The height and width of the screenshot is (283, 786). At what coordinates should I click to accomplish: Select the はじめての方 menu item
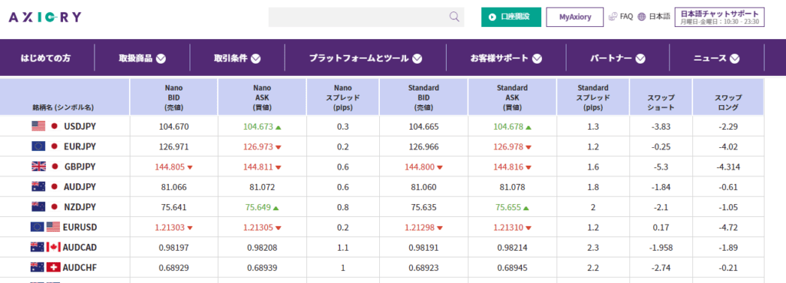pyautogui.click(x=45, y=58)
